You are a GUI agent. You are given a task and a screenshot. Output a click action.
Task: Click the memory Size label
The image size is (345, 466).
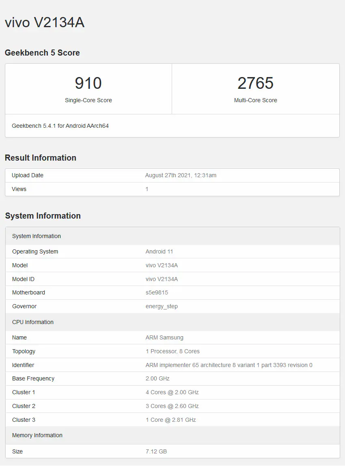coord(17,451)
